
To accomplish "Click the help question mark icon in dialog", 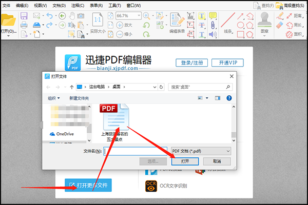I will (229, 98).
